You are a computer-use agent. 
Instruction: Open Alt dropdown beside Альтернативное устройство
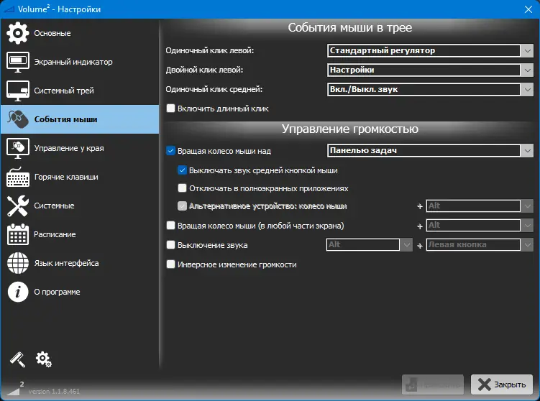[480, 206]
